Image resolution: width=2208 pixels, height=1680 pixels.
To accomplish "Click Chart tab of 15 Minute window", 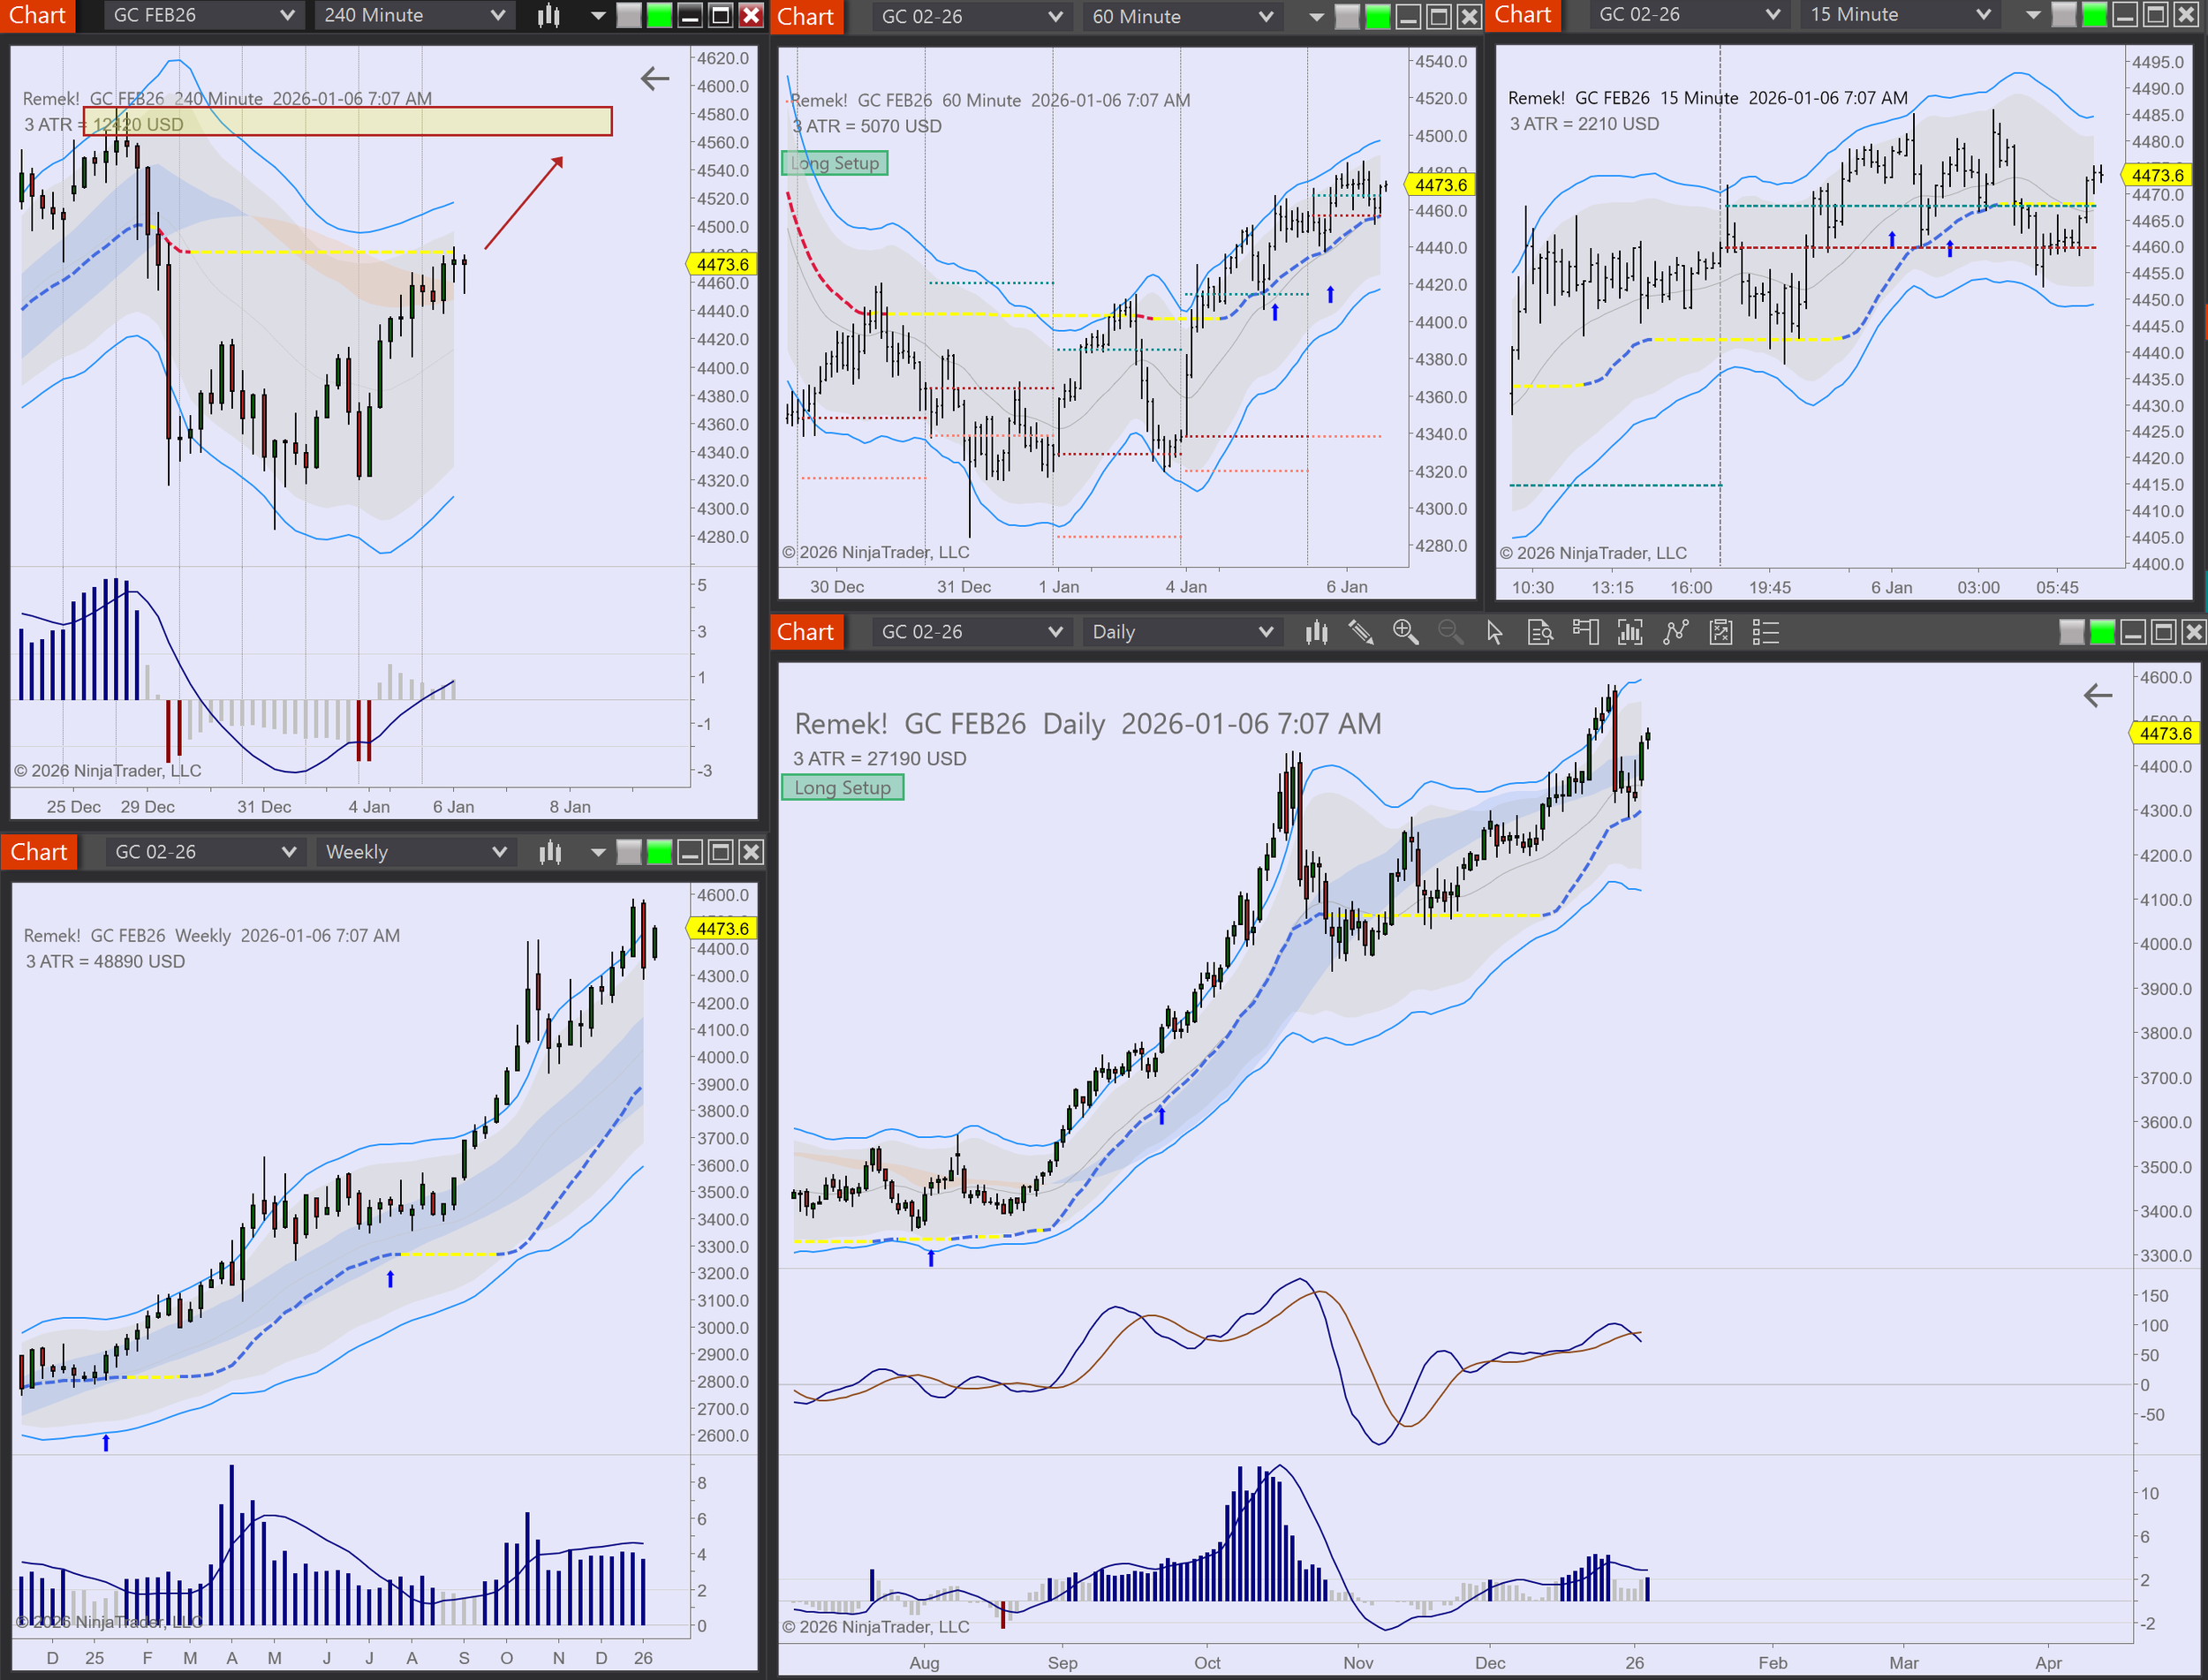I will pyautogui.click(x=1522, y=15).
